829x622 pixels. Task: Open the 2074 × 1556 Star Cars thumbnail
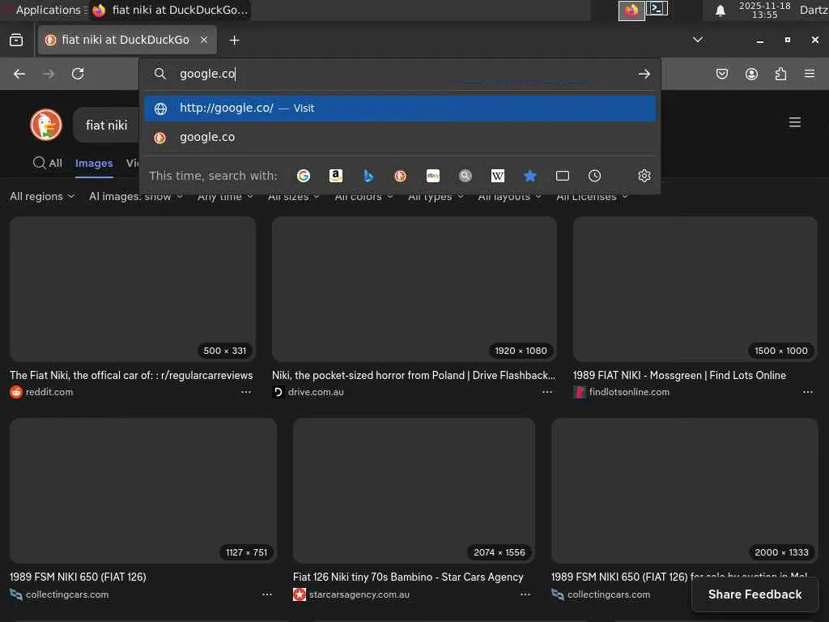(414, 491)
